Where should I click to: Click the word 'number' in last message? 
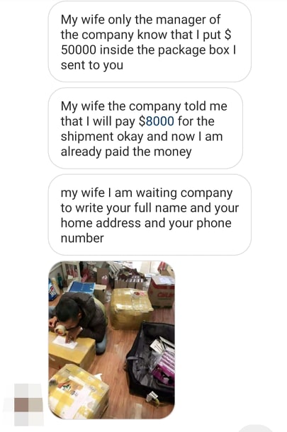[x=82, y=239]
